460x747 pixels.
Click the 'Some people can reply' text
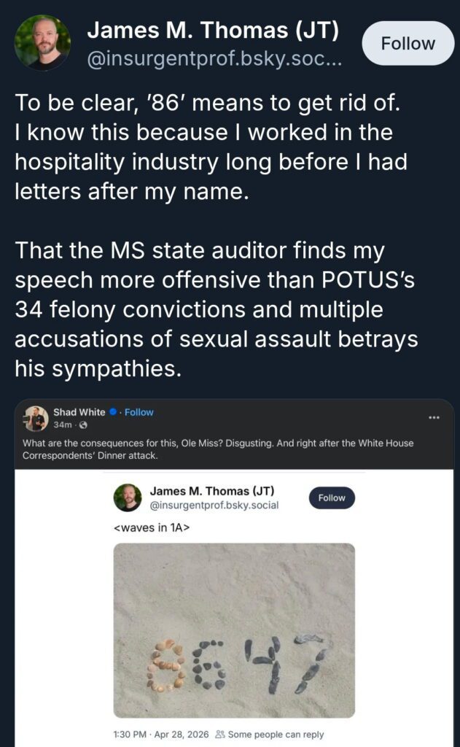point(276,735)
